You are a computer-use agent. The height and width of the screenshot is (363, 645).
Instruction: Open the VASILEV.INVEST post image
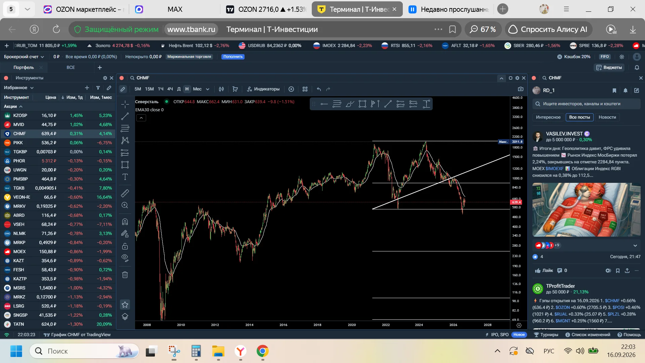coord(587,210)
